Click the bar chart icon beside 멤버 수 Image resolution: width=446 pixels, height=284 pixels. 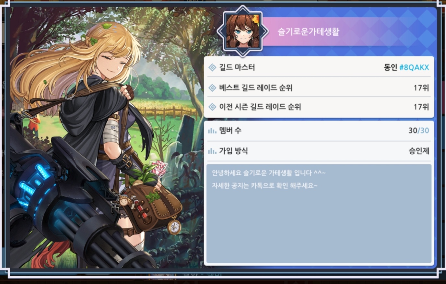[x=212, y=131]
